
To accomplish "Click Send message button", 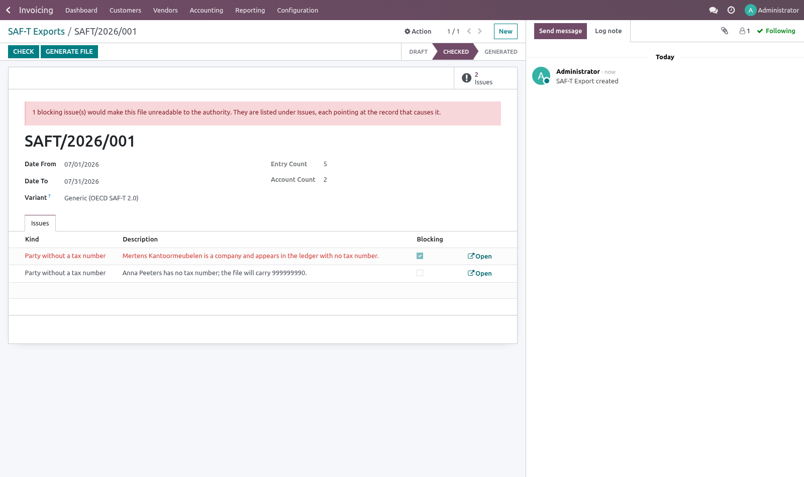I will pyautogui.click(x=560, y=31).
